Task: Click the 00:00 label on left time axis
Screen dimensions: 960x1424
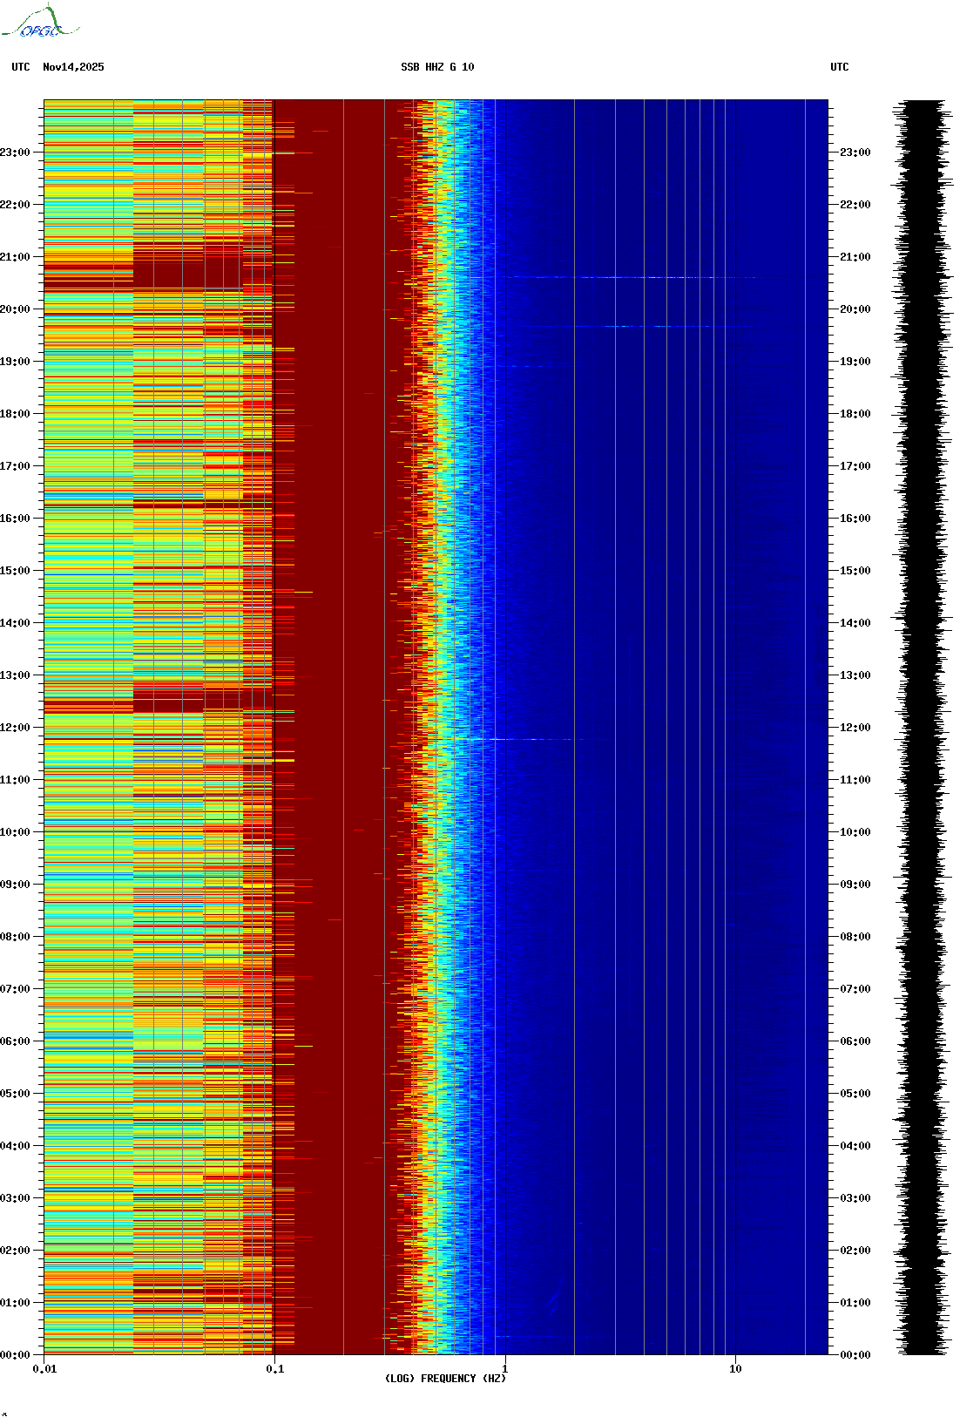Action: tap(15, 1355)
